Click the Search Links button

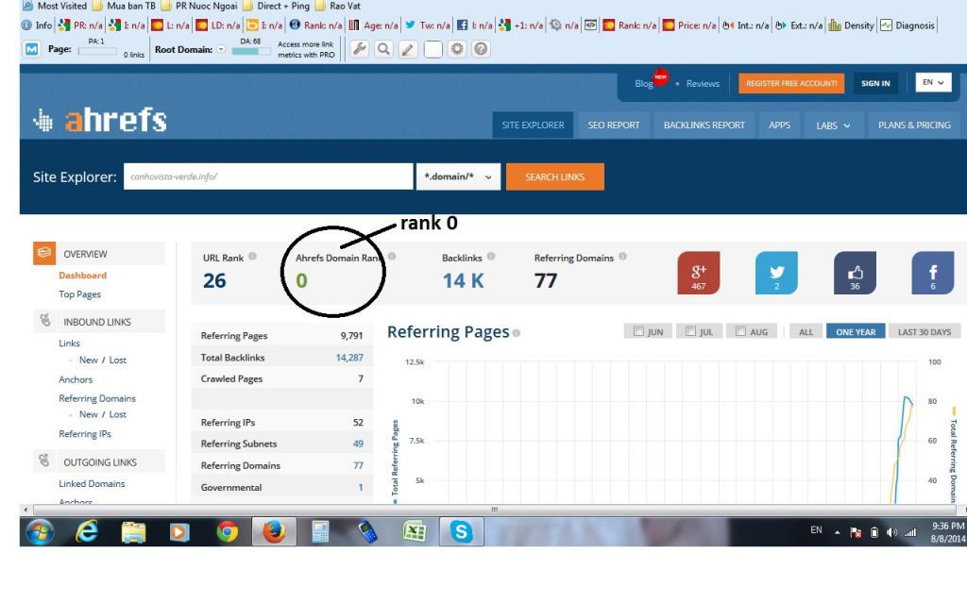pyautogui.click(x=555, y=176)
